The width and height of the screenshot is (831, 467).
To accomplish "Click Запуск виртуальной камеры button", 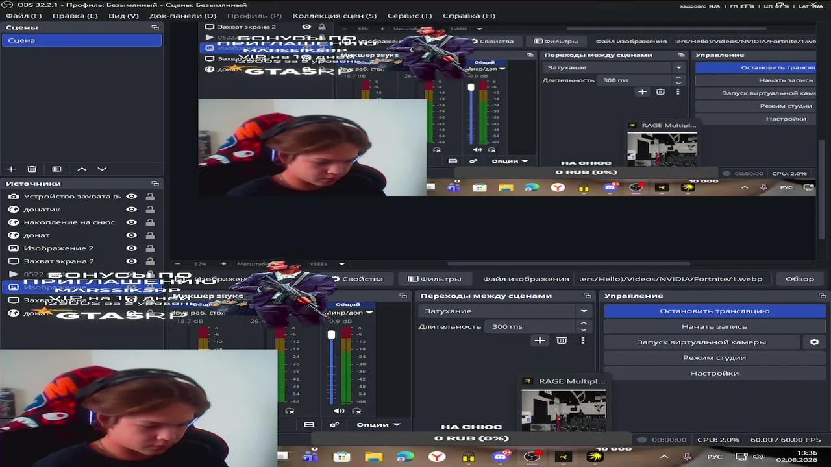I will click(702, 342).
